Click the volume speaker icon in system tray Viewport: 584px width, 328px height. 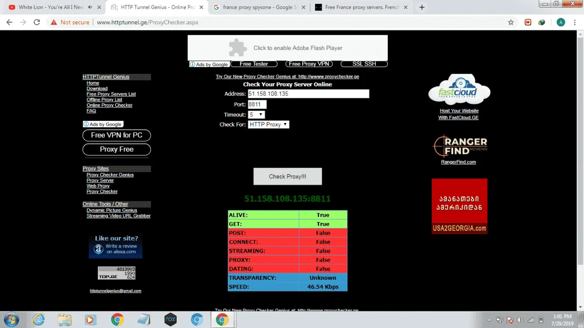click(x=520, y=320)
